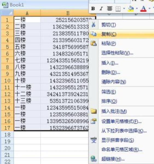Click empty cell B21
The height and width of the screenshot is (164, 154).
pyautogui.click(x=65, y=155)
